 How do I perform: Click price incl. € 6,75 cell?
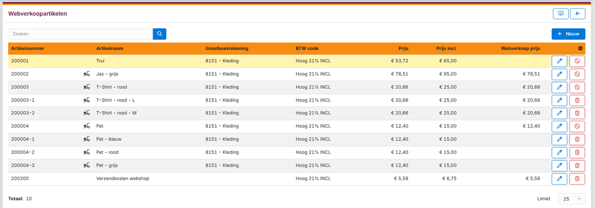pos(449,179)
